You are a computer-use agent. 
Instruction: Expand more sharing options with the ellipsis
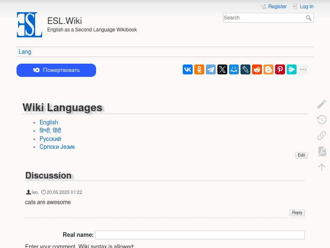(303, 69)
